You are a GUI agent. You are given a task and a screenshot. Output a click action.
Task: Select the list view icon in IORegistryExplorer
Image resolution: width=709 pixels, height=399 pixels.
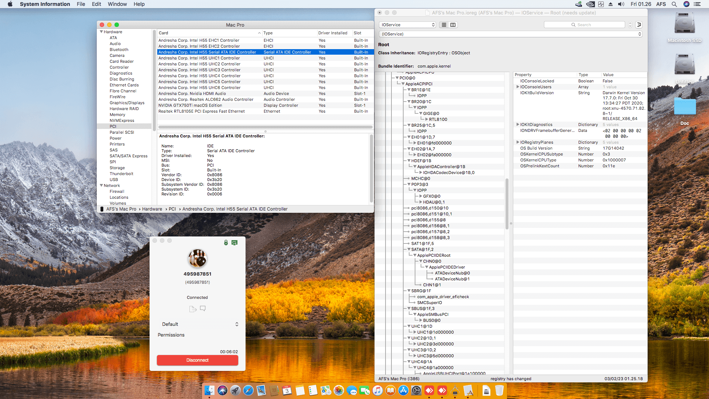[x=443, y=25]
